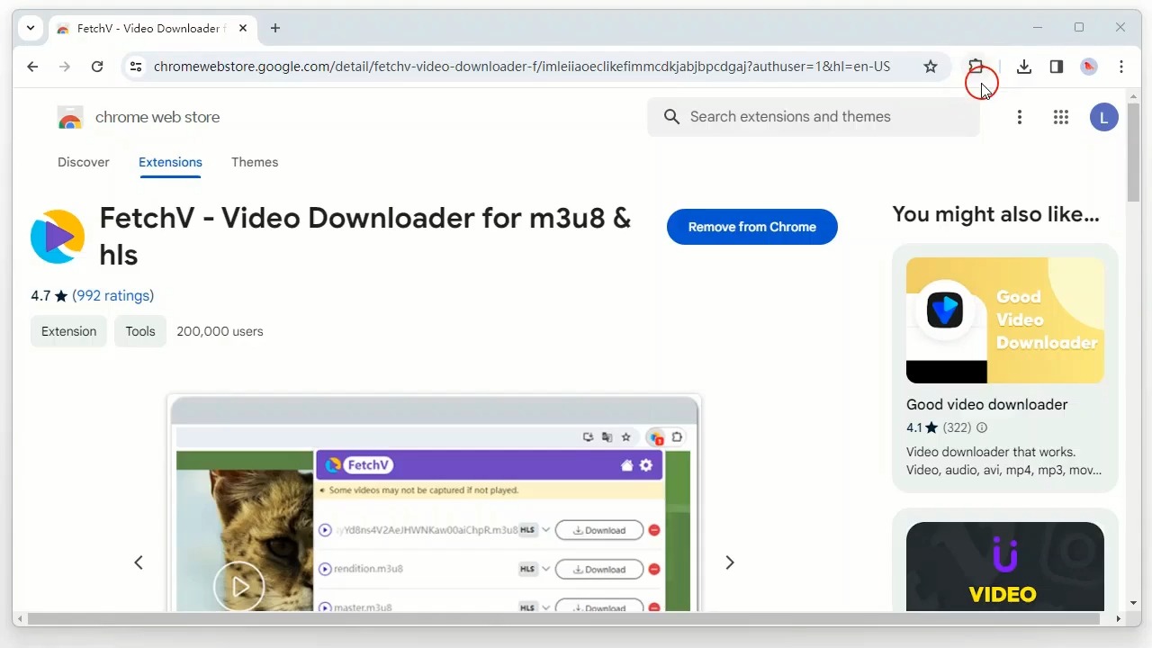Click the scroll down arrow
1152x648 pixels.
[1134, 604]
